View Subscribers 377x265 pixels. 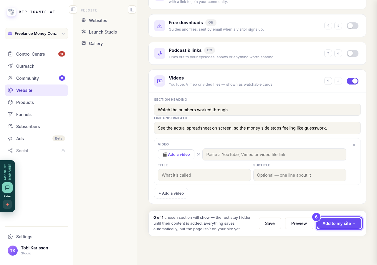click(x=36, y=127)
